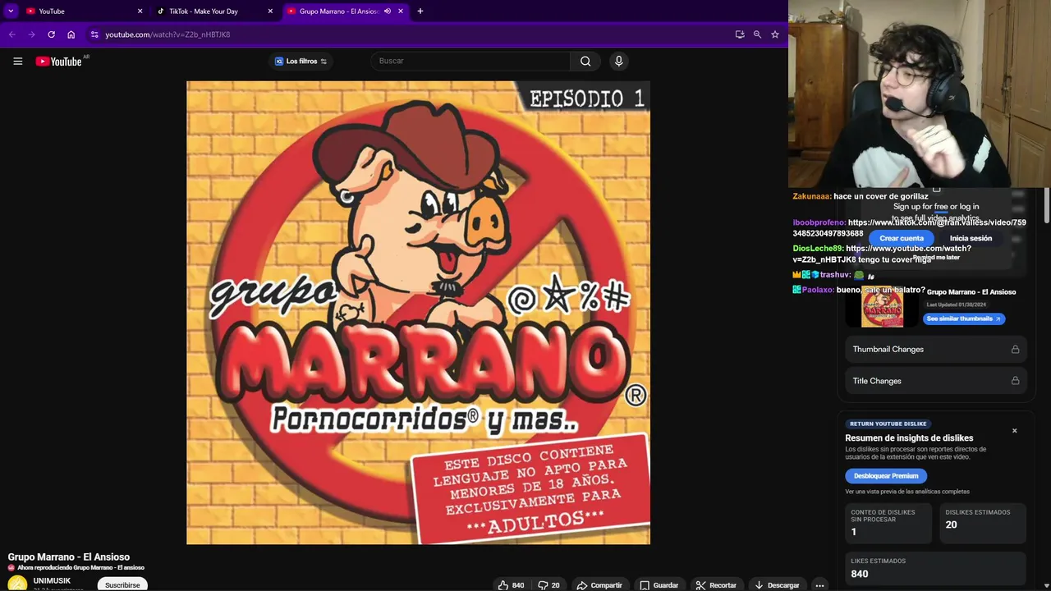
Task: View site information icon in address bar
Action: pos(94,34)
